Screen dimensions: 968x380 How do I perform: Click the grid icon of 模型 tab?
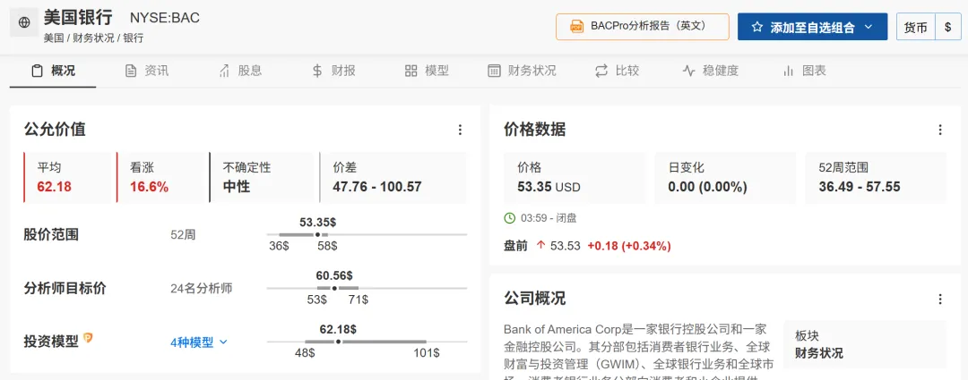click(x=411, y=71)
